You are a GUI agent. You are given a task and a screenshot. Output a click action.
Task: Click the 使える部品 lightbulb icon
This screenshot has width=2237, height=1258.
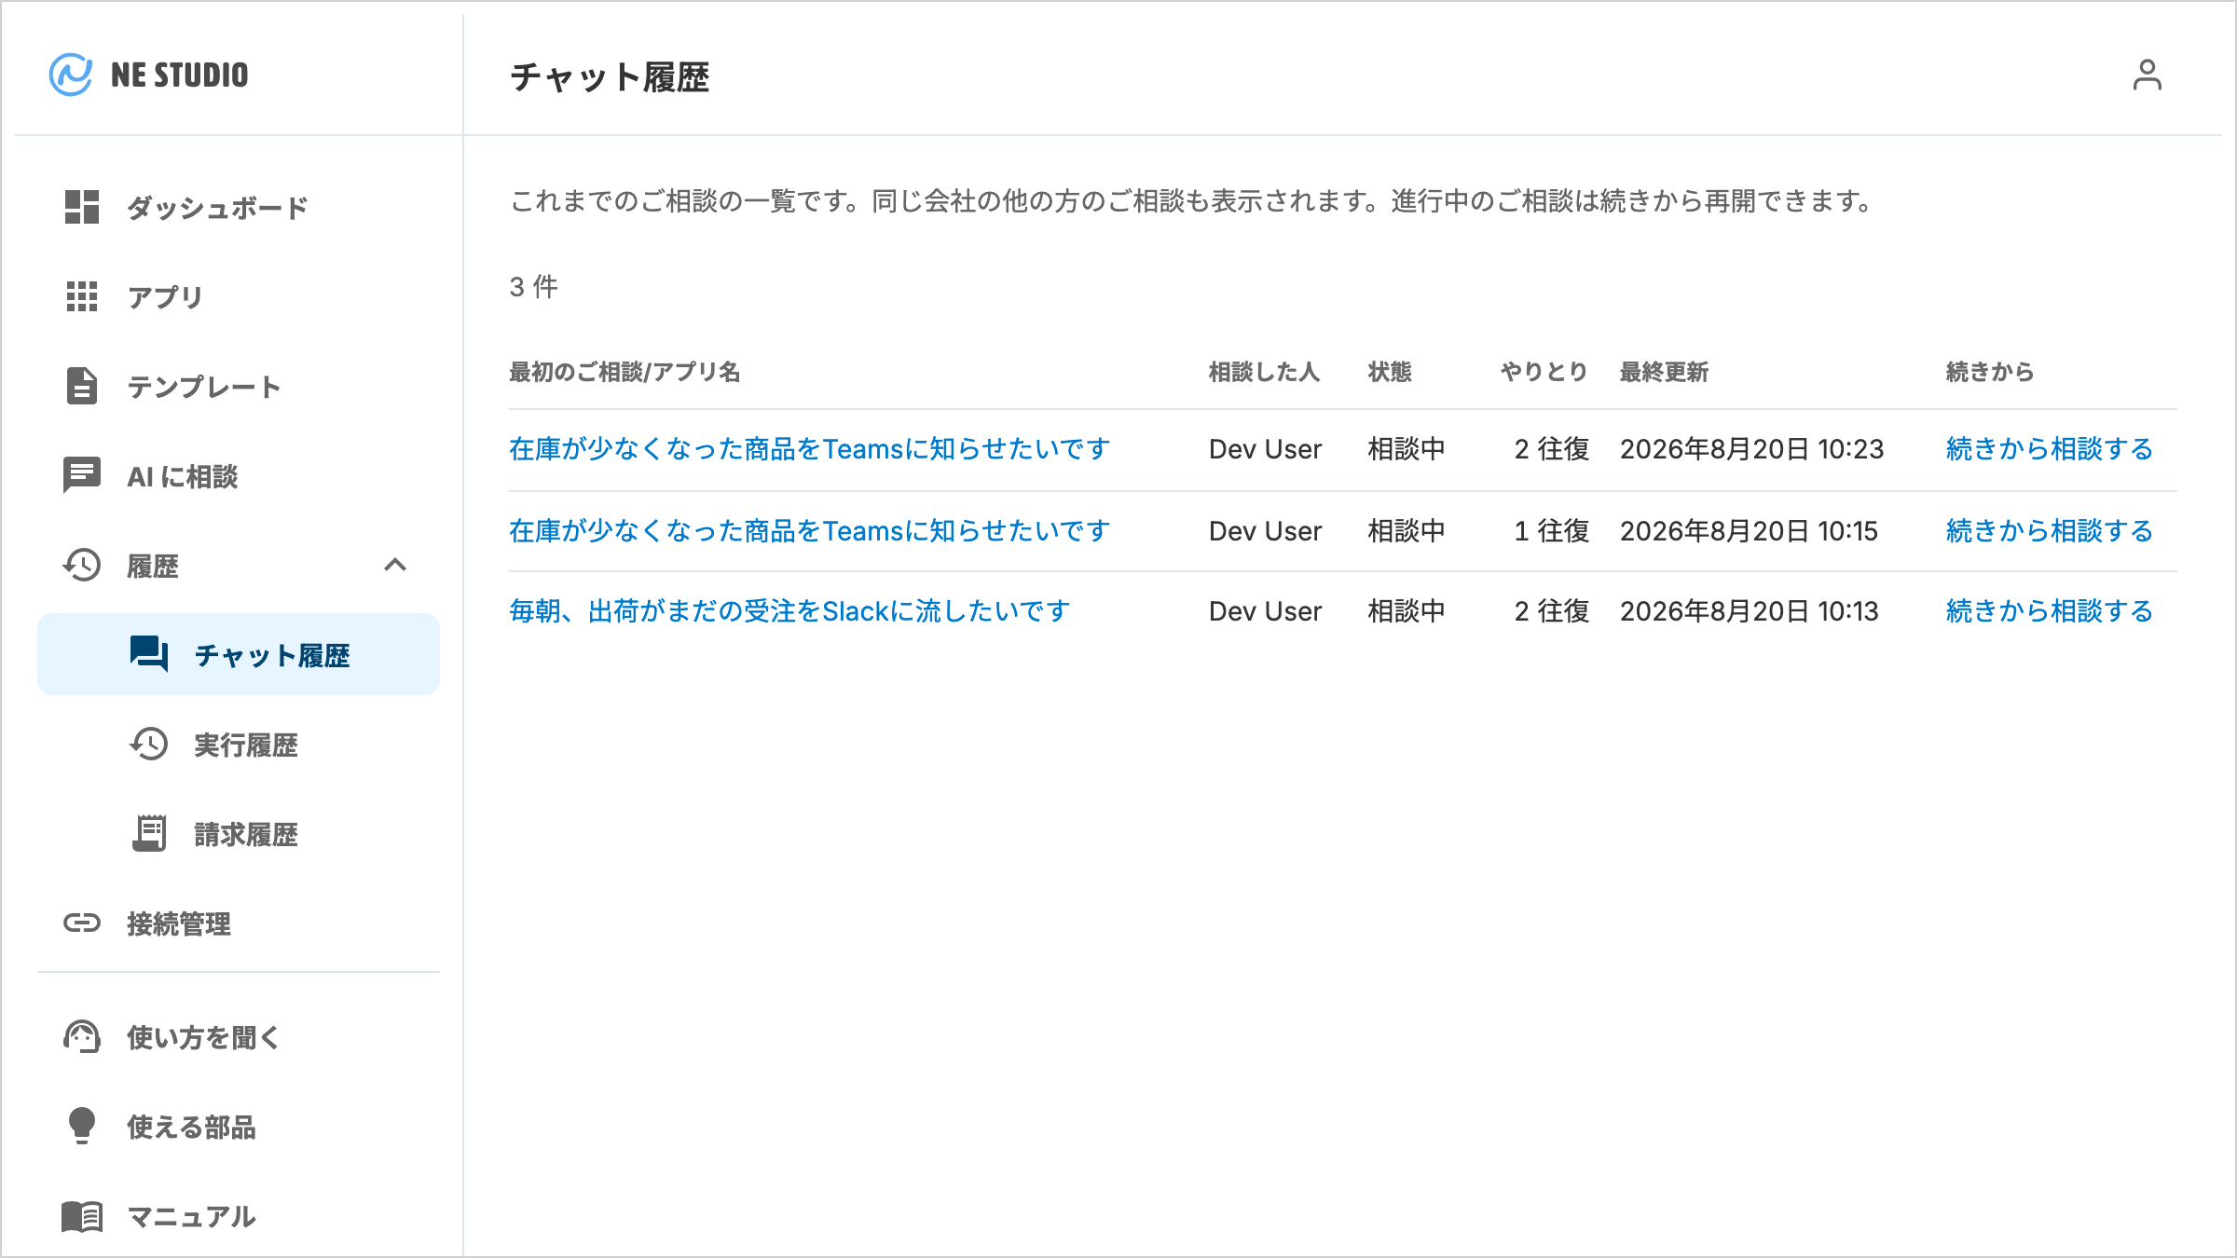coord(82,1126)
